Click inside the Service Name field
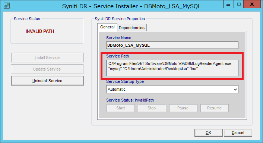263x143 pixels. click(x=172, y=46)
